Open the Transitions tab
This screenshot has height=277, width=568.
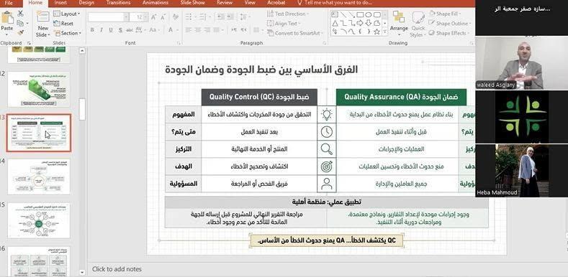click(x=119, y=3)
